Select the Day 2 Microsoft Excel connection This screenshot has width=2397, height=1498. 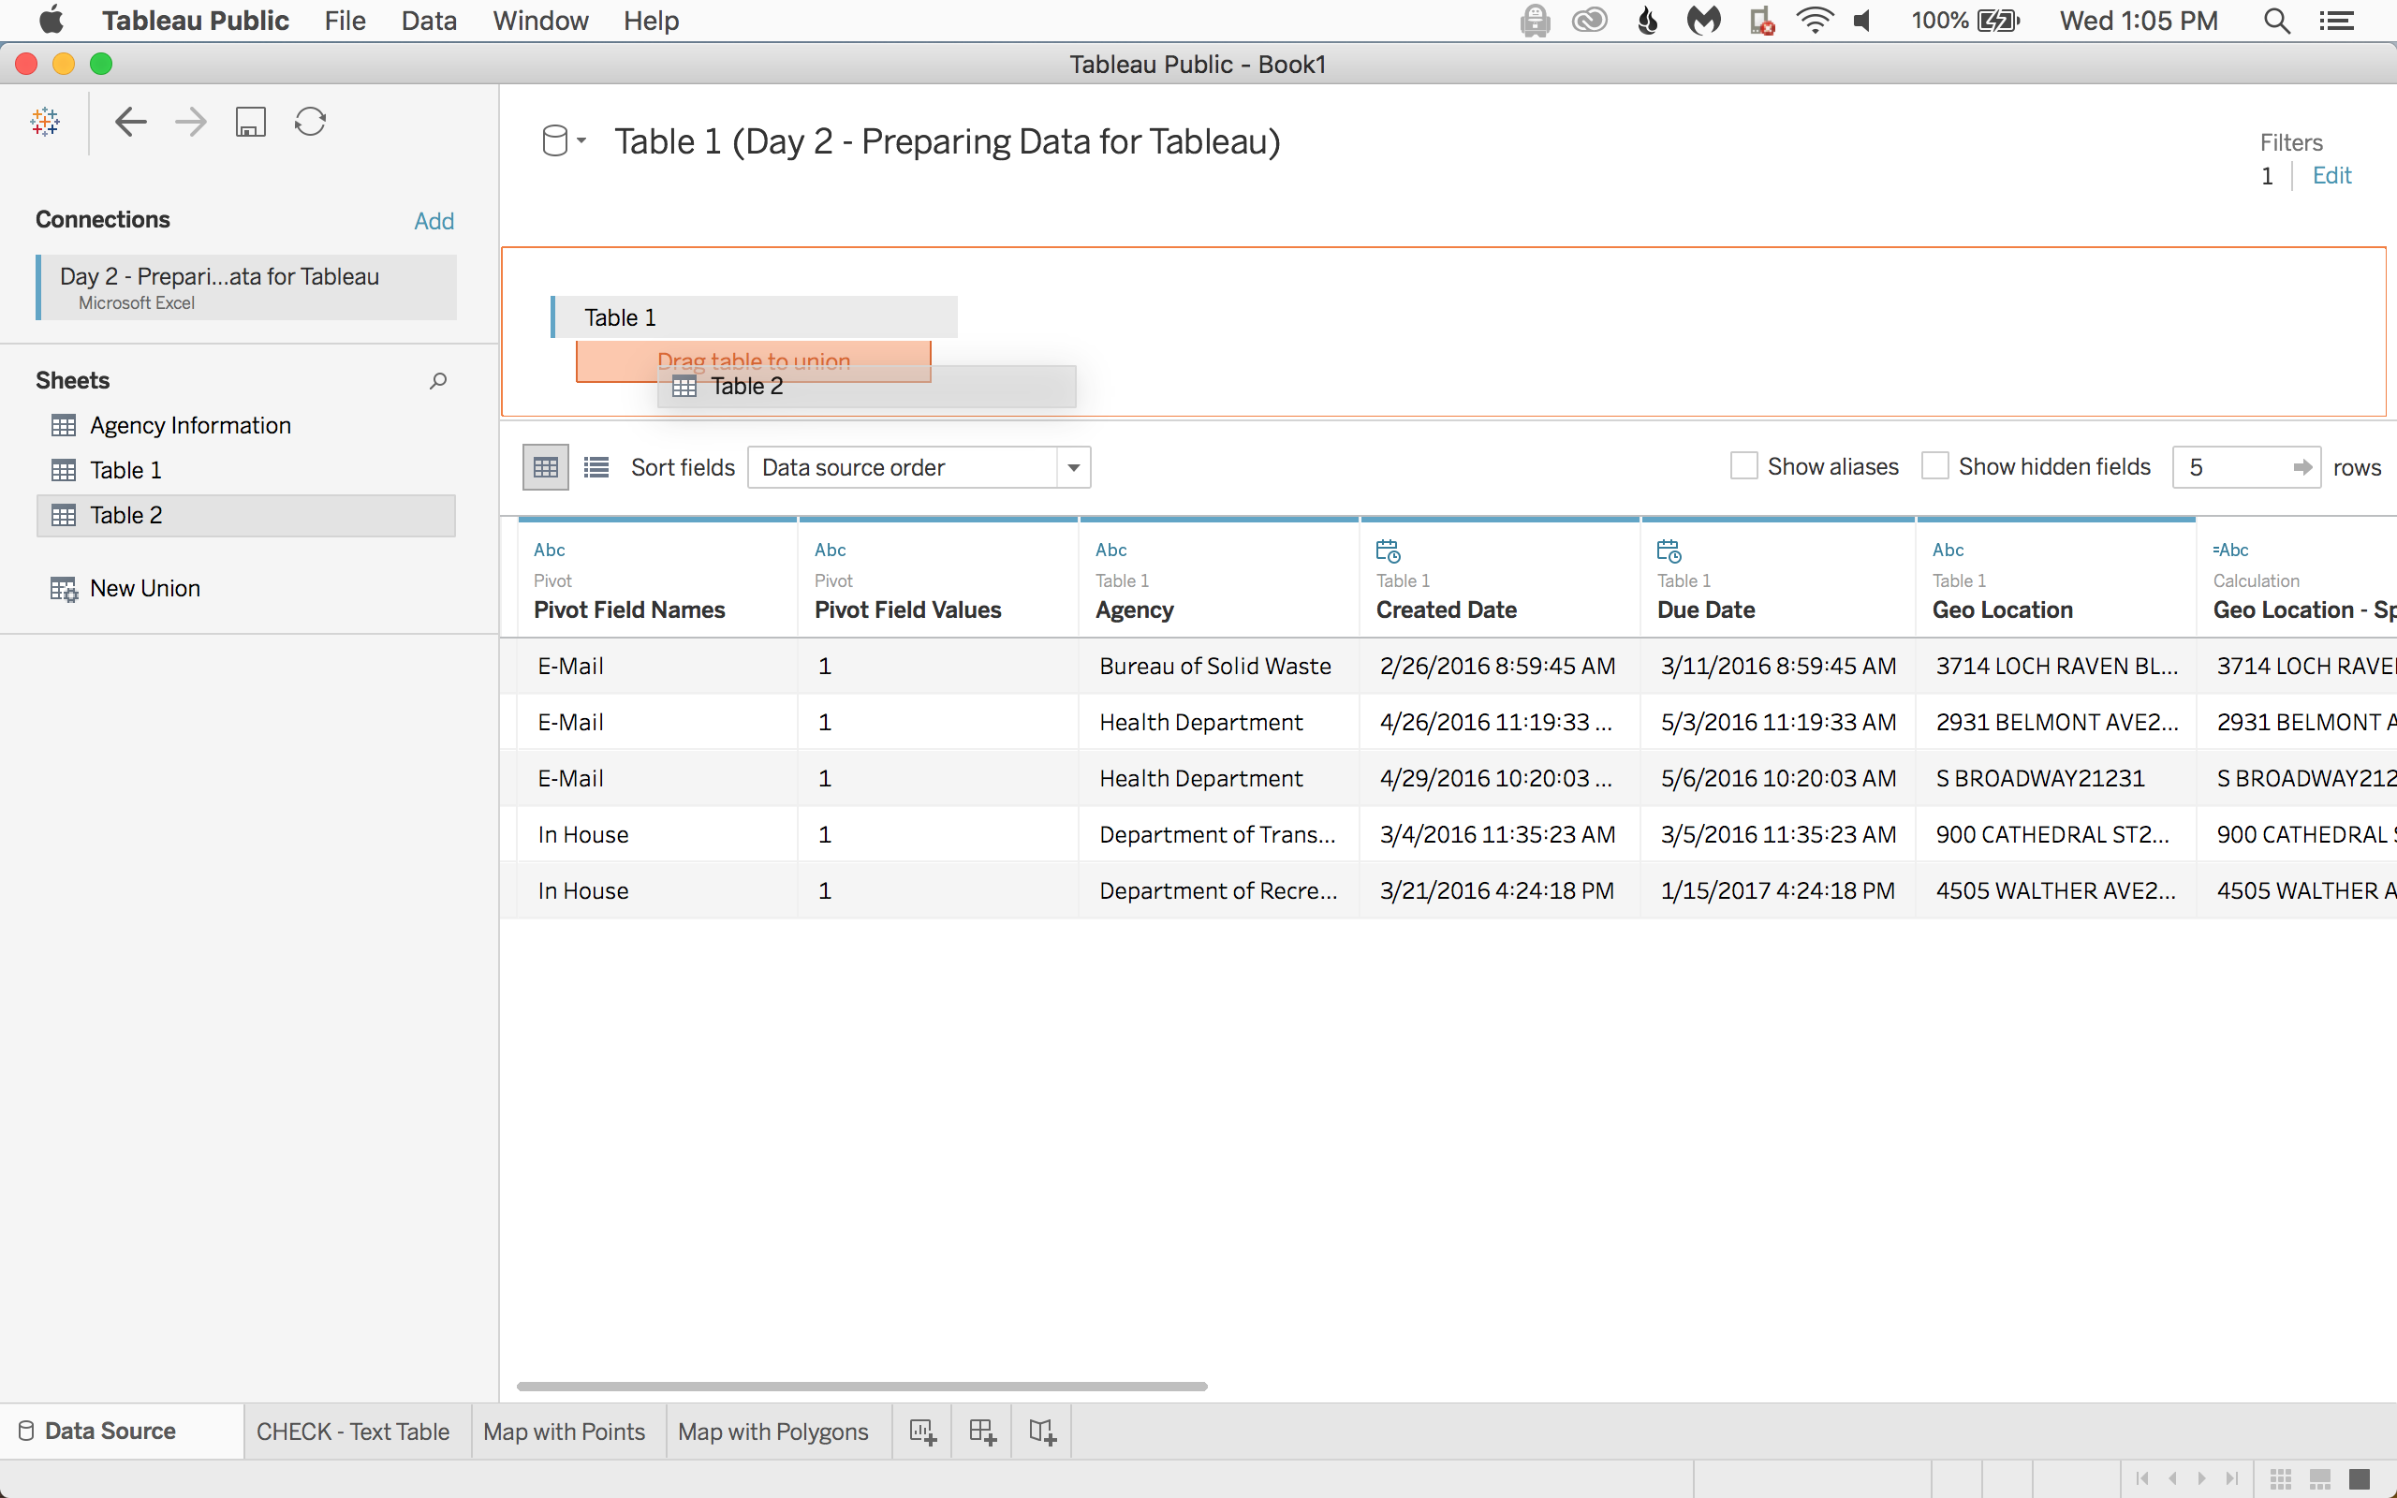(x=245, y=287)
